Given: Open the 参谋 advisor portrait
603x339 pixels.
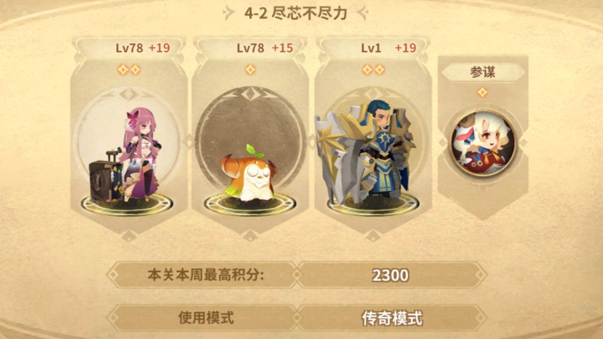Looking at the screenshot, I should [483, 143].
